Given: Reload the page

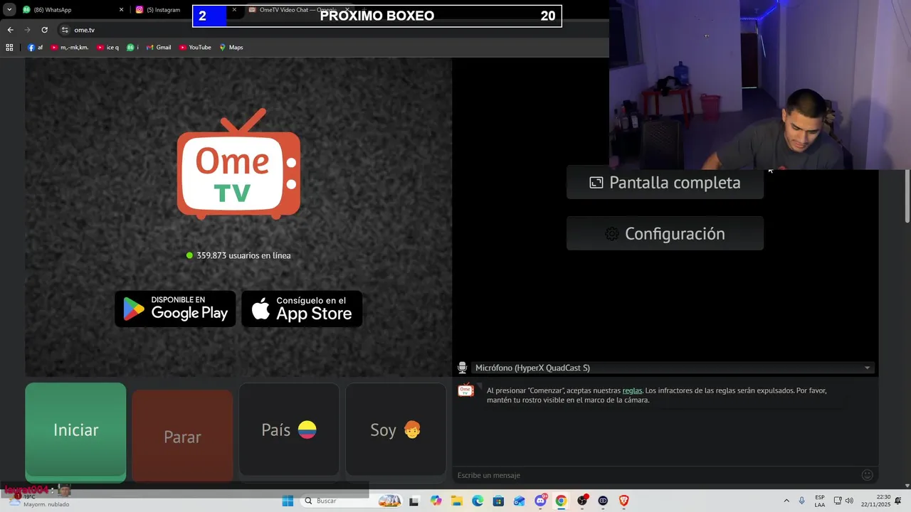Looking at the screenshot, I should pos(44,30).
